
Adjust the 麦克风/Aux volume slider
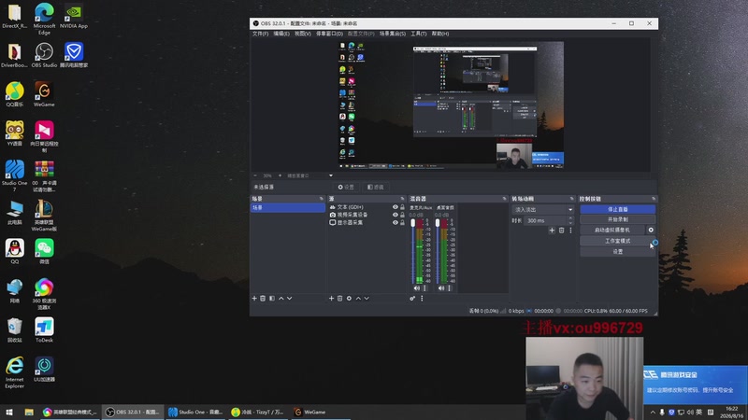click(413, 251)
